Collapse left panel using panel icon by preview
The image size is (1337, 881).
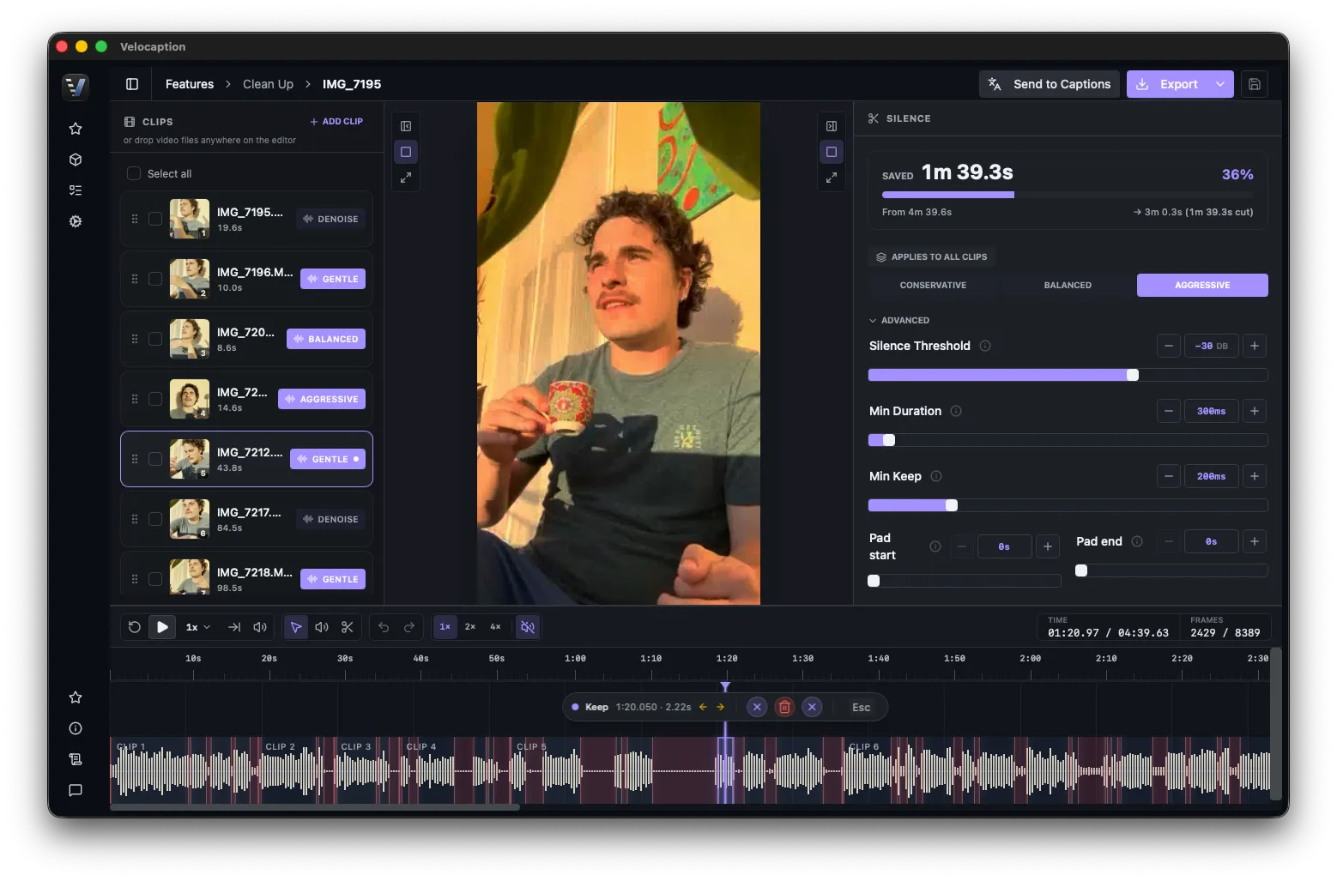coord(406,126)
